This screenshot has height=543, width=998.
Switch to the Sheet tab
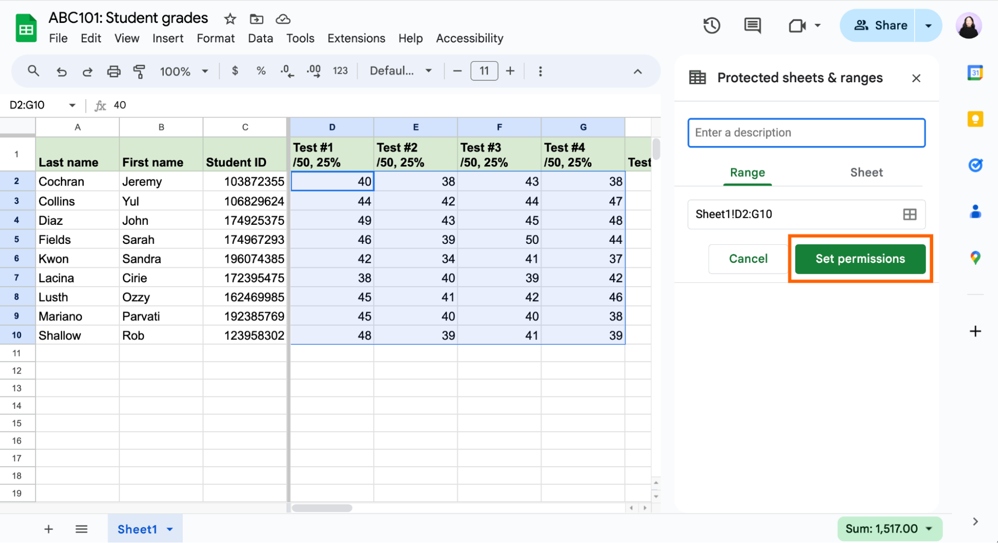click(x=866, y=173)
